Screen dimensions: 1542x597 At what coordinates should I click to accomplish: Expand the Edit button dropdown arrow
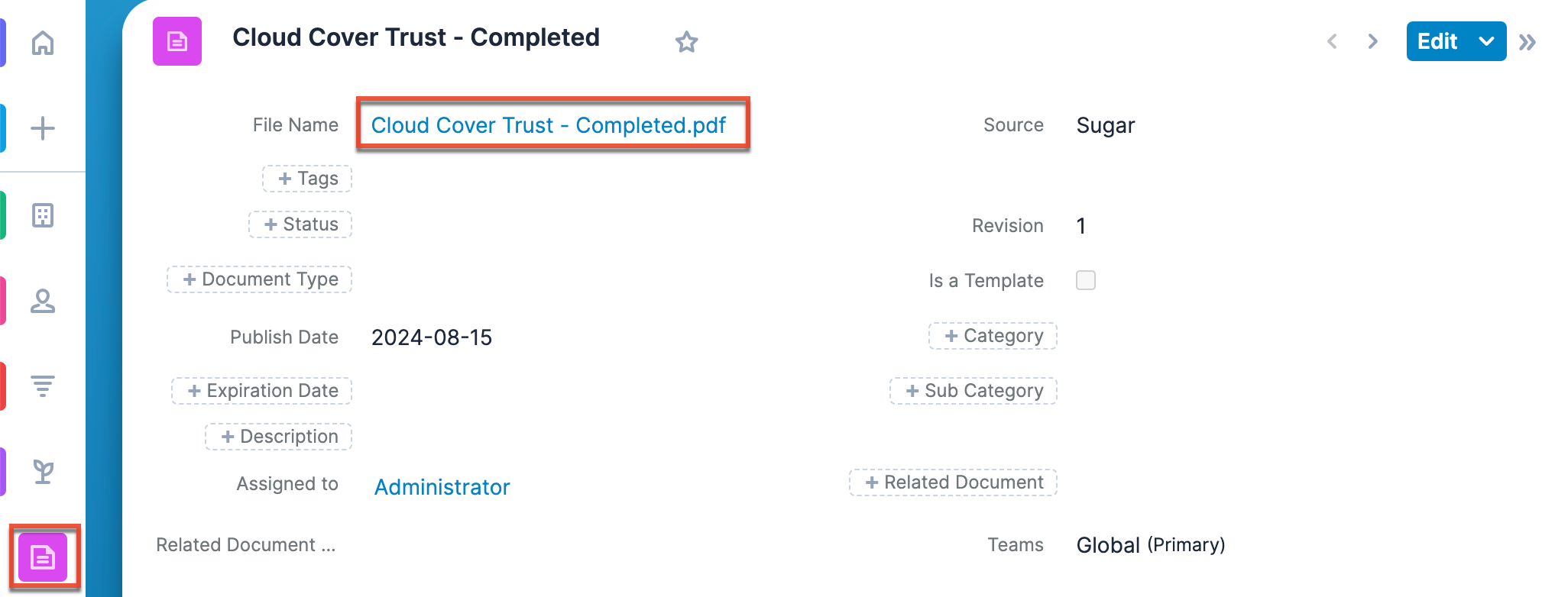(1486, 41)
